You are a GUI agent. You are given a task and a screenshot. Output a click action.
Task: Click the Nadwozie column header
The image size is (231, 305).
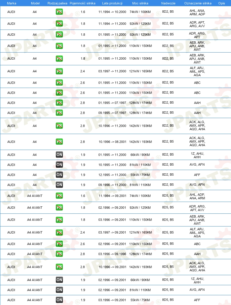click(x=168, y=3)
